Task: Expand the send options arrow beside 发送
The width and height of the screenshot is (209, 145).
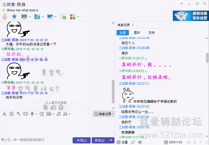Action: (x=111, y=140)
